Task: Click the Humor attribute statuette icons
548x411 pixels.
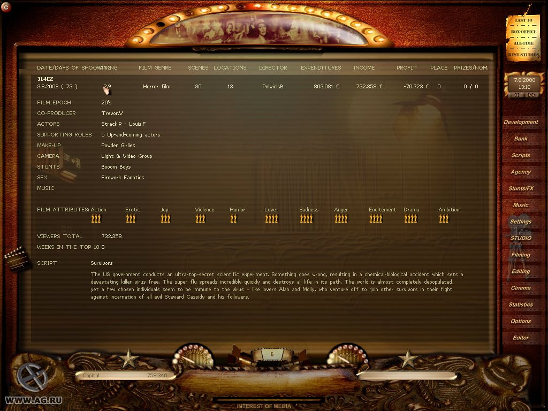Action: coord(233,219)
